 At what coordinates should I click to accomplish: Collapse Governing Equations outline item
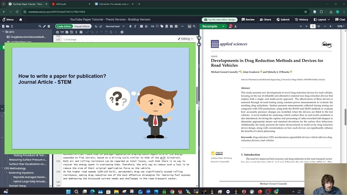pos(7,173)
